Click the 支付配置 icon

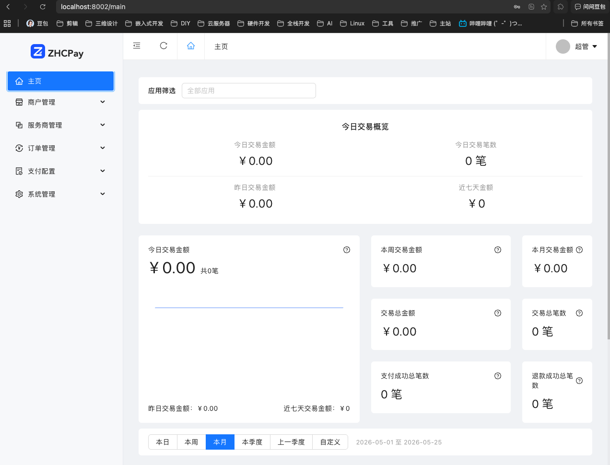point(19,171)
